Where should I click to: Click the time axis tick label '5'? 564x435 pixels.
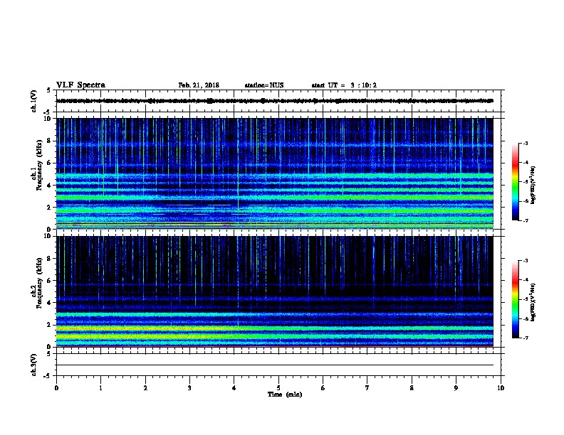pyautogui.click(x=278, y=388)
